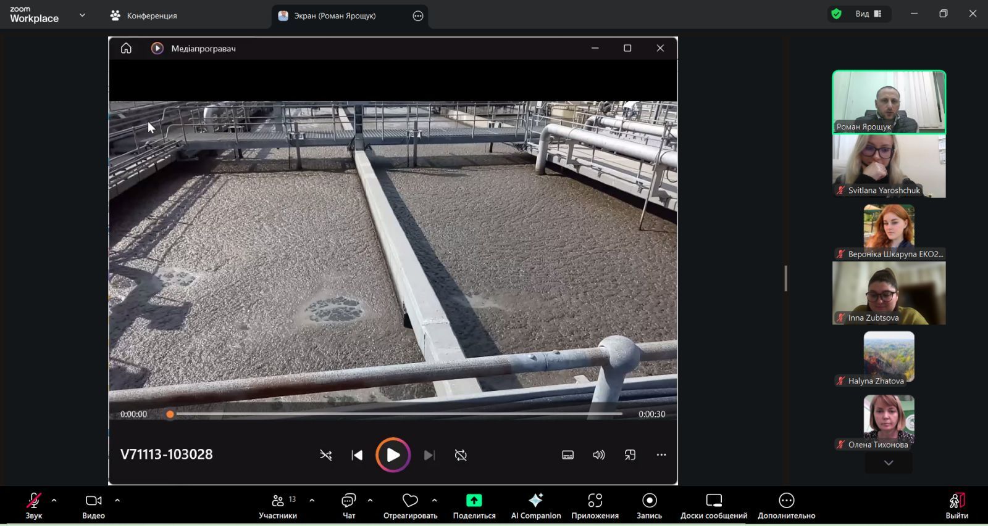Screen dimensions: 988x526
Task: Open media player more options ellipsis
Action: (661, 455)
